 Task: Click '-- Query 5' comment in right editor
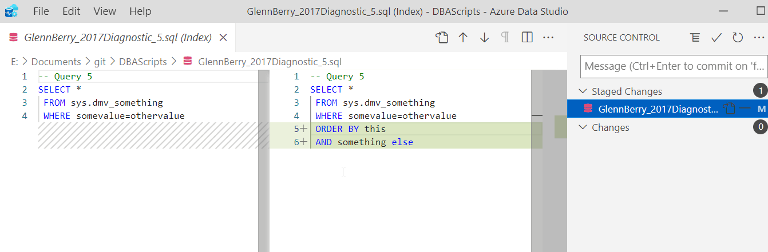(337, 77)
